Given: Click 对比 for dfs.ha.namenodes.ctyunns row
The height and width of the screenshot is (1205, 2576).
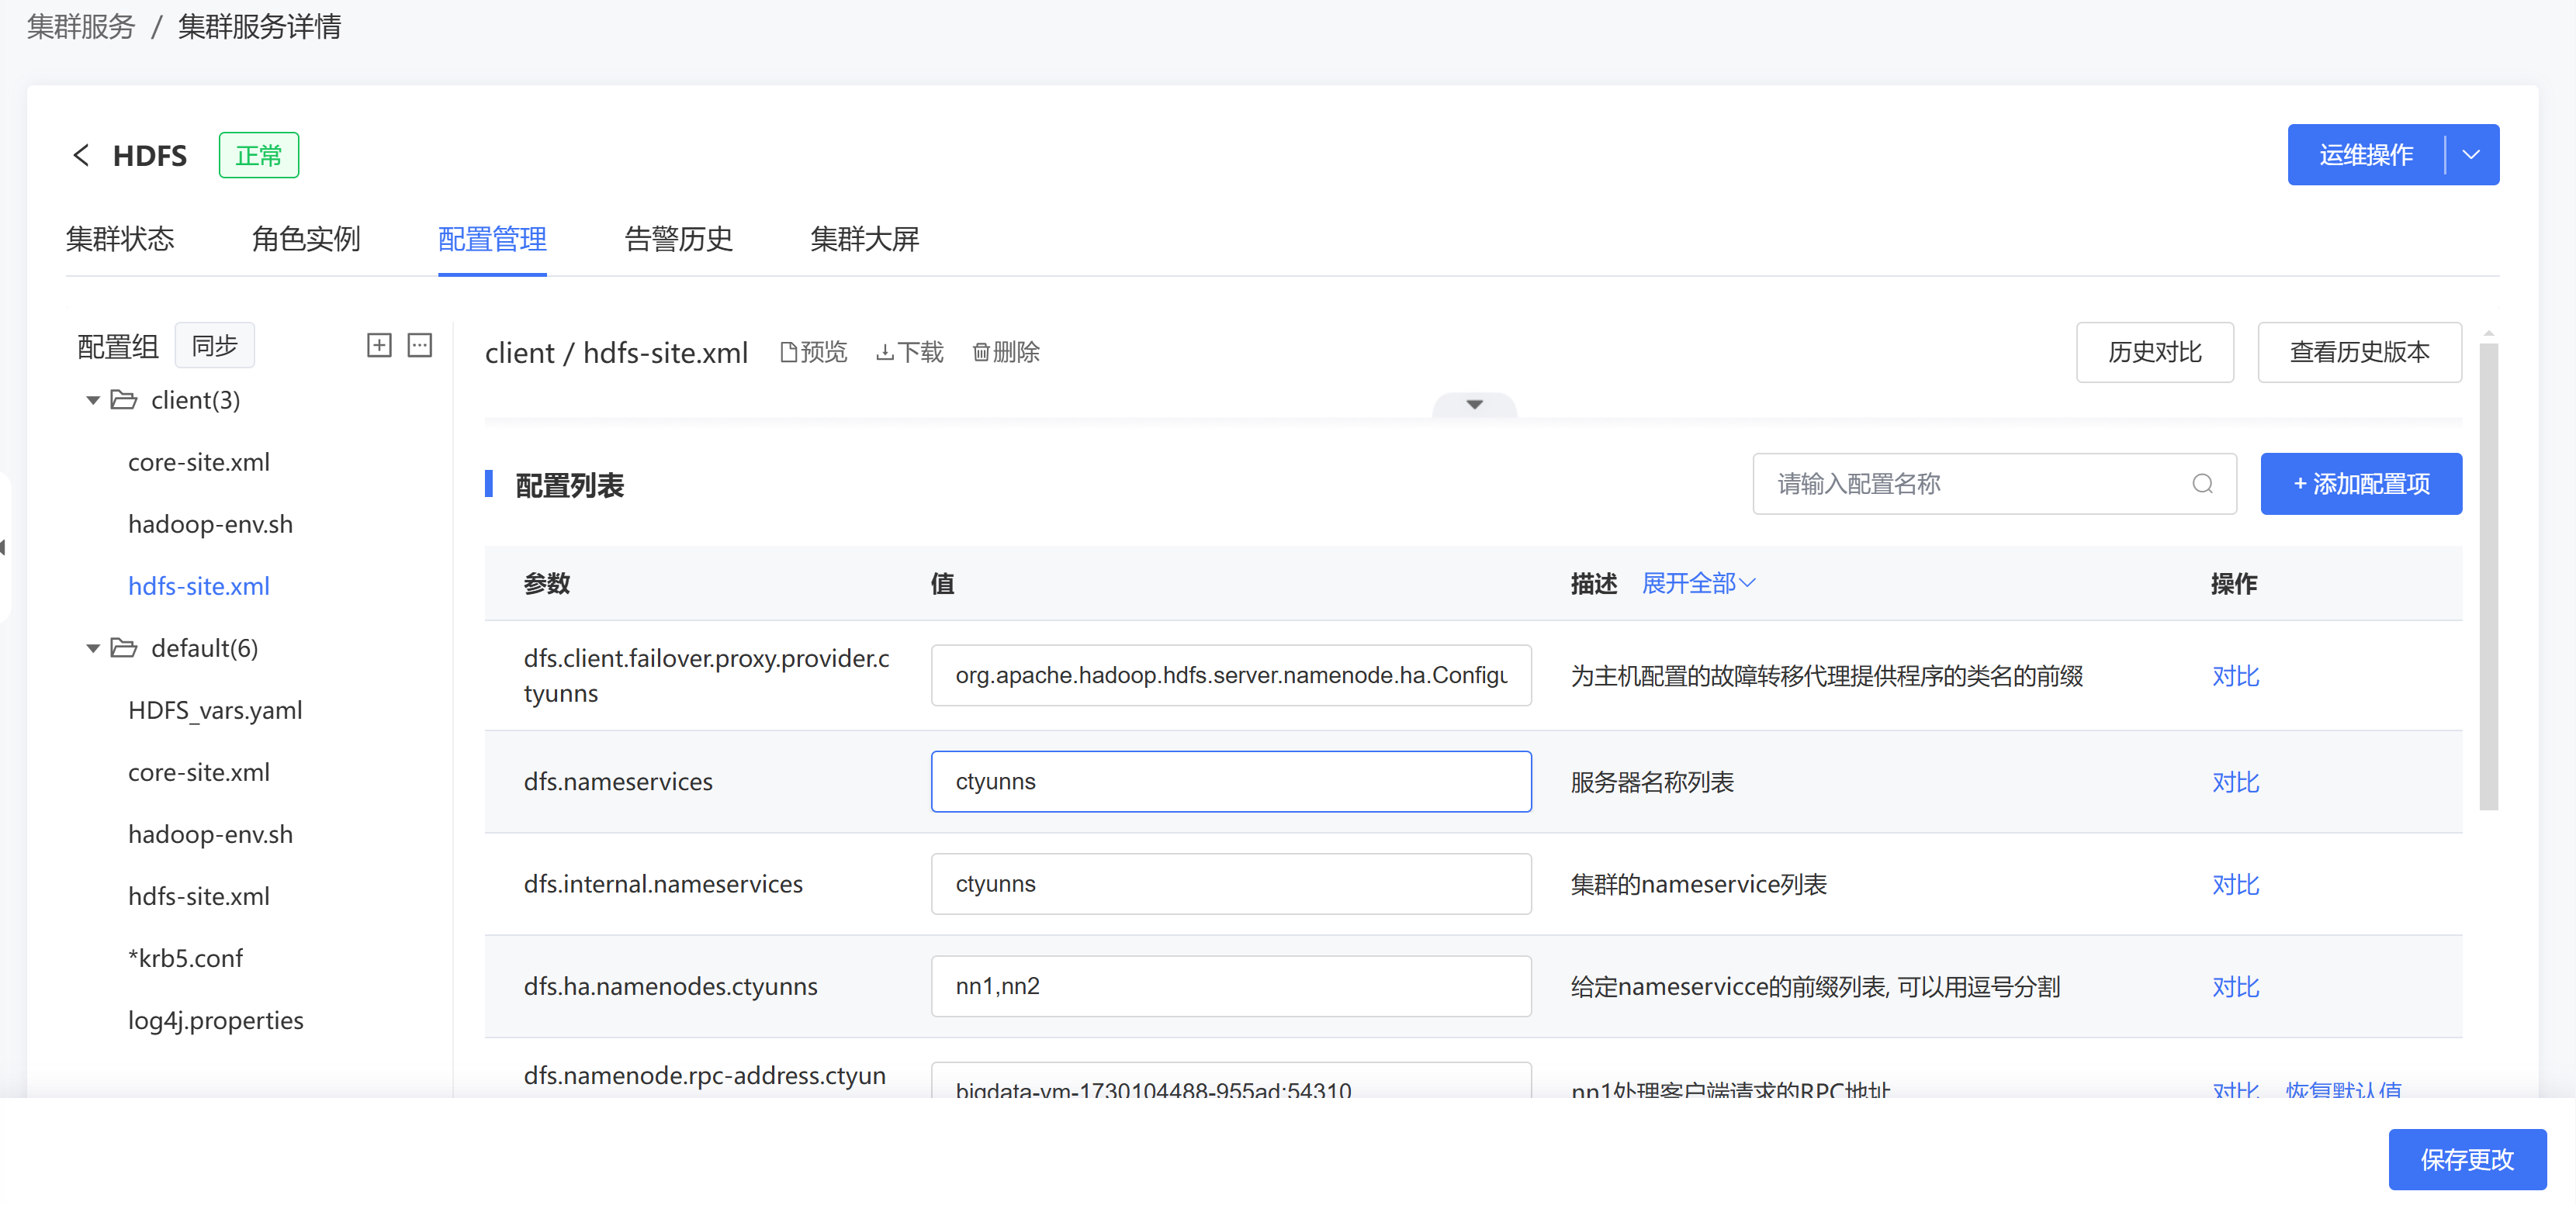Looking at the screenshot, I should click(2235, 986).
